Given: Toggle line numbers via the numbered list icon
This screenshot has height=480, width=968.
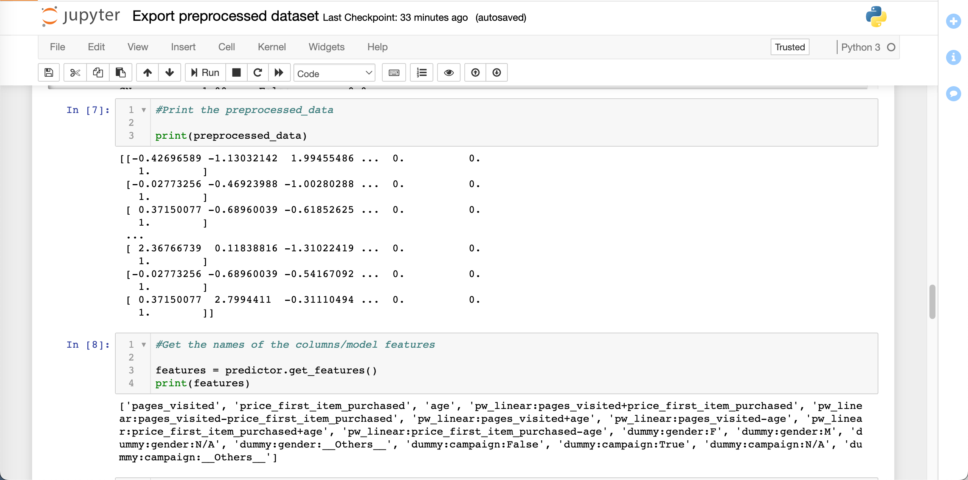Looking at the screenshot, I should pos(421,73).
